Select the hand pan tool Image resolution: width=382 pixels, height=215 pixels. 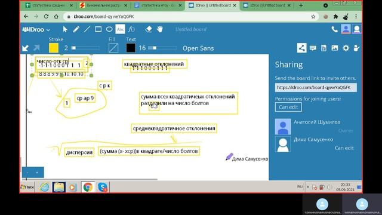click(159, 29)
